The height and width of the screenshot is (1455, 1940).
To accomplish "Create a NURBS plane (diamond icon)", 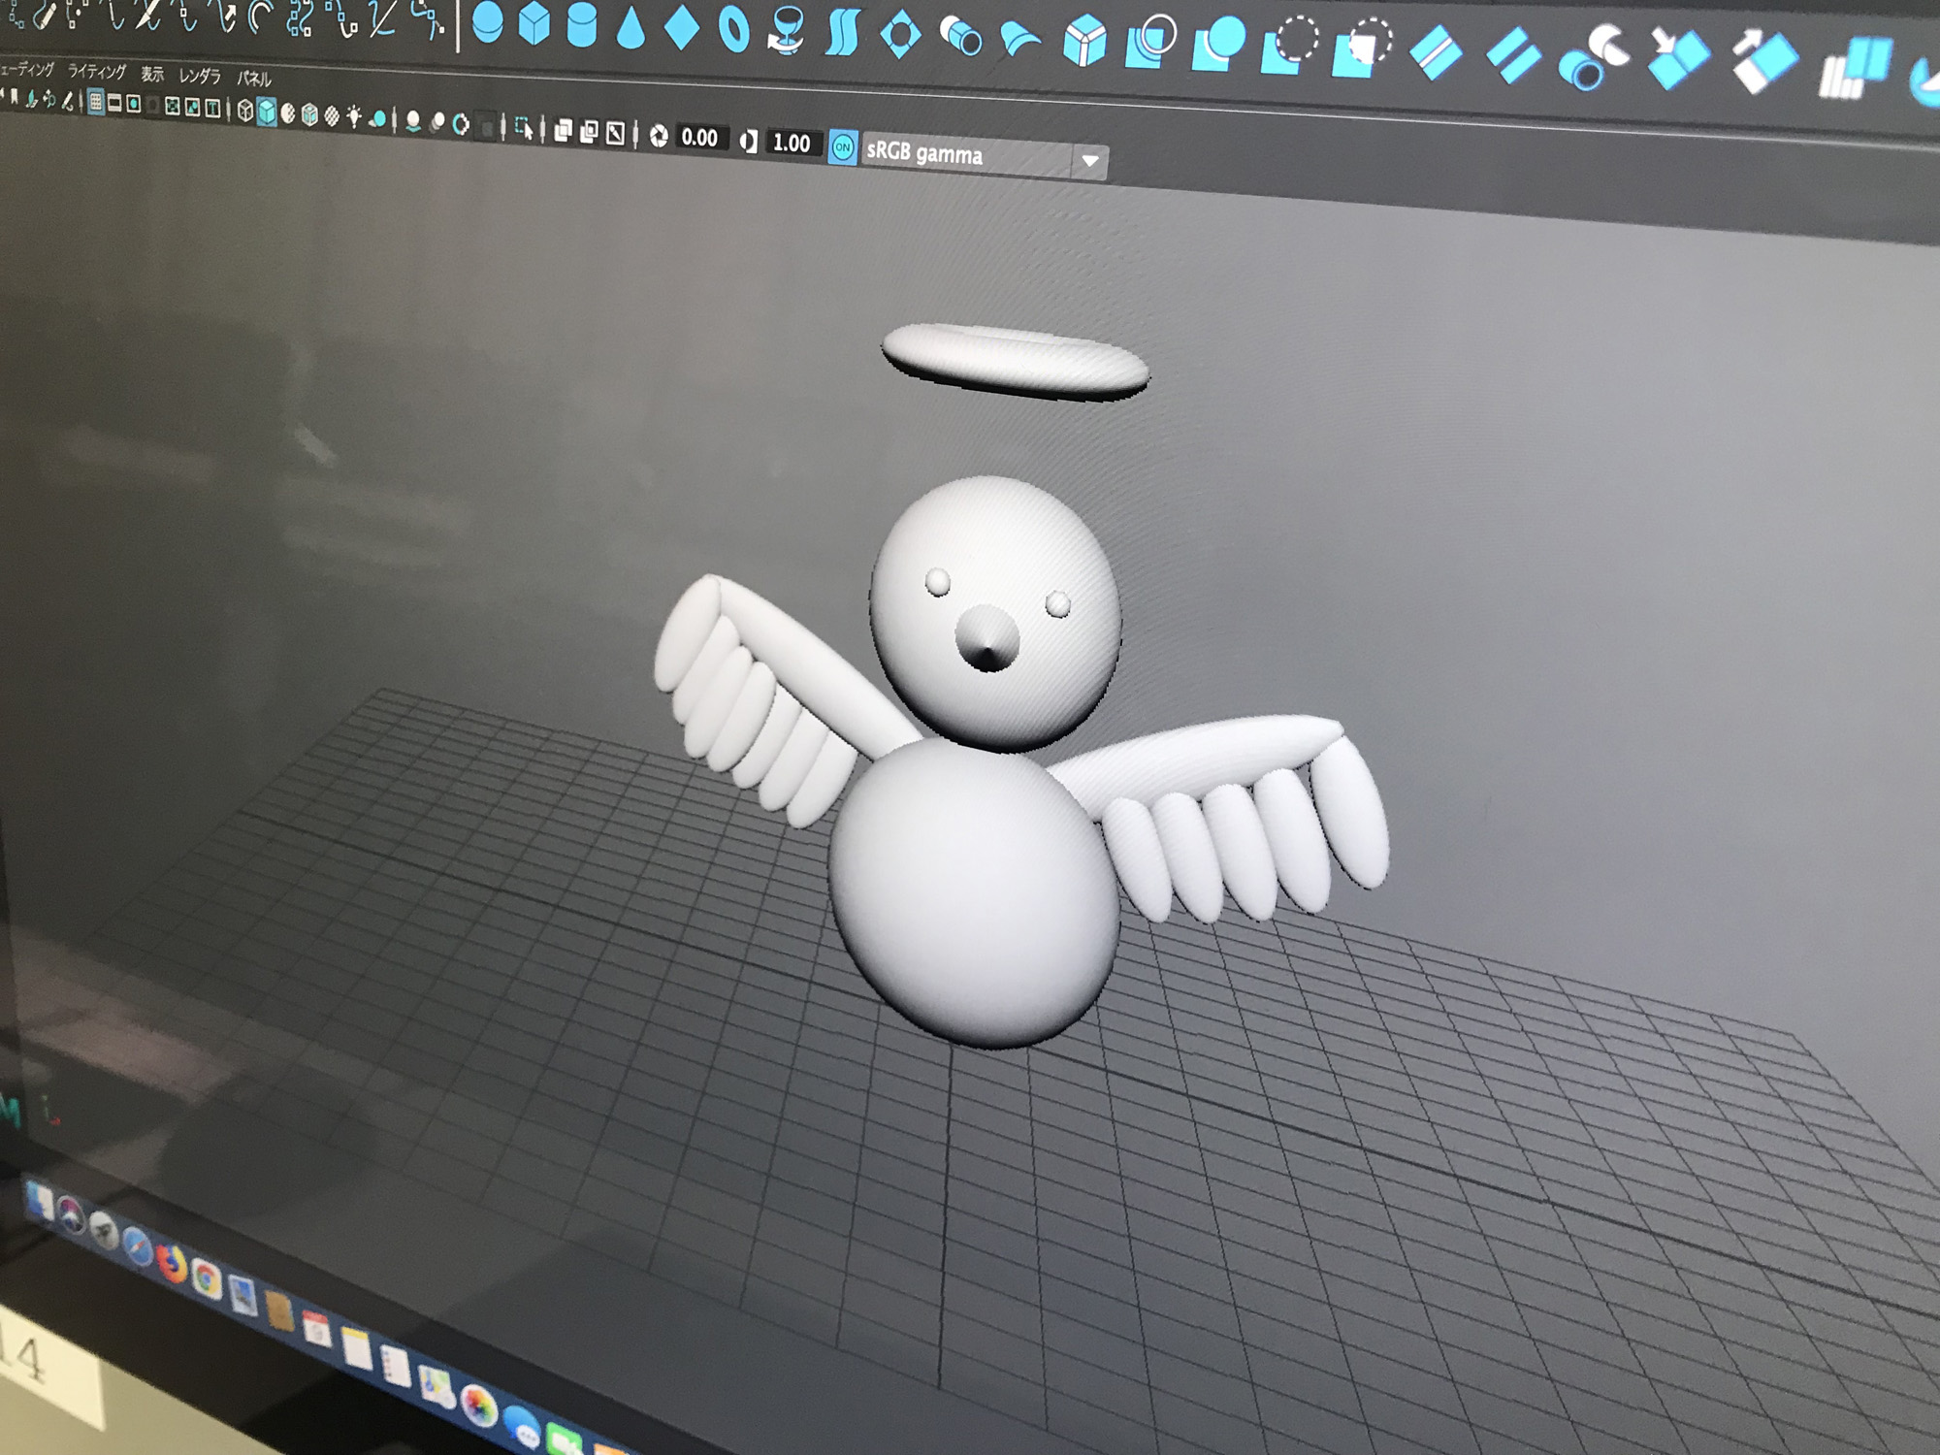I will (x=682, y=27).
